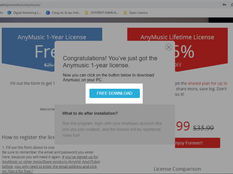Click the crossed-out $35.99 price
Image resolution: width=233 pixels, height=174 pixels.
tap(203, 128)
